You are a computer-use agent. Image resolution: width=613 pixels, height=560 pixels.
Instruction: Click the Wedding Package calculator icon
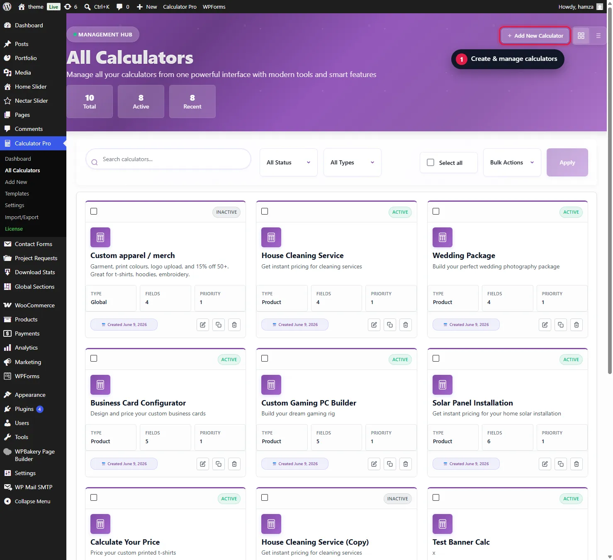(443, 237)
